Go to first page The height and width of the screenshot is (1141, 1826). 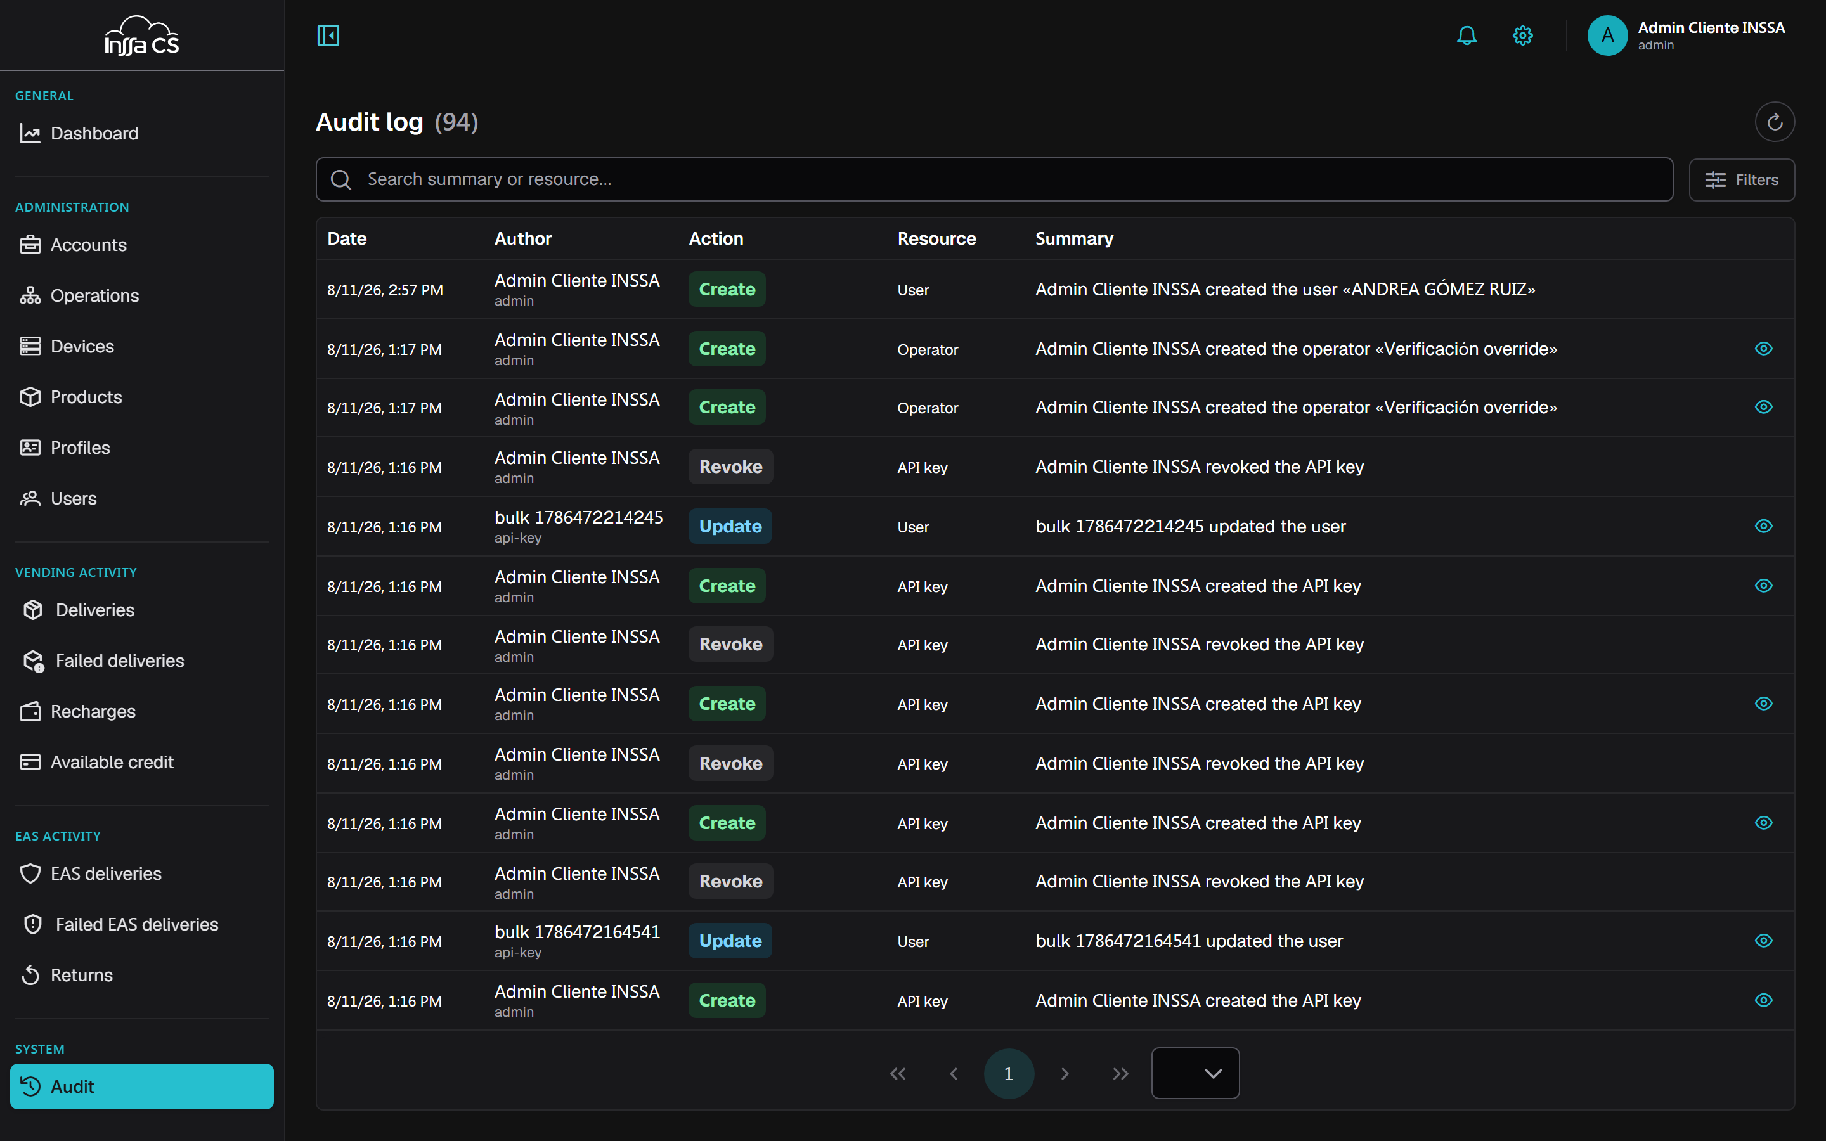point(897,1073)
